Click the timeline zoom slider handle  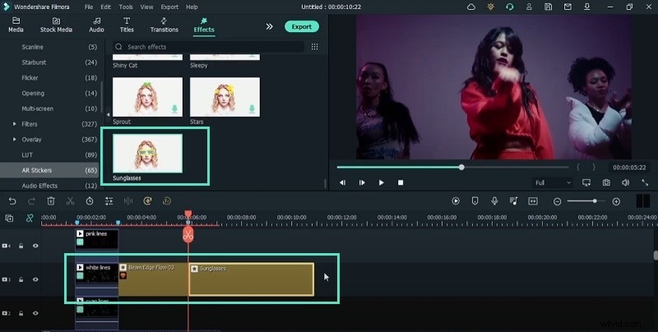(595, 201)
